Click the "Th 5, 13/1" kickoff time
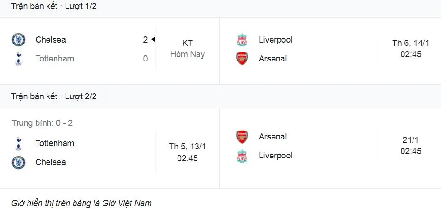 187,152
